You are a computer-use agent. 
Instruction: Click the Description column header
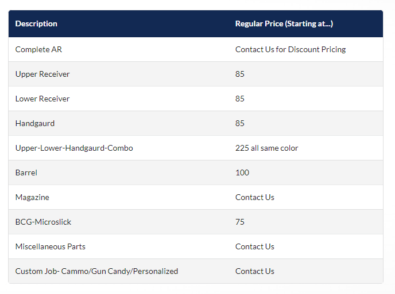pos(36,23)
